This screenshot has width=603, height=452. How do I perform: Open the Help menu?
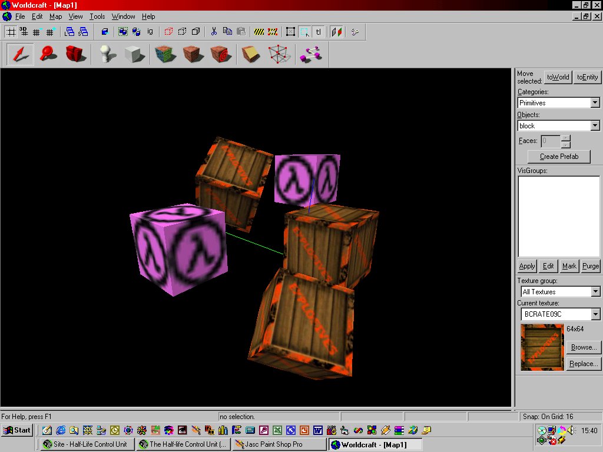coord(148,16)
